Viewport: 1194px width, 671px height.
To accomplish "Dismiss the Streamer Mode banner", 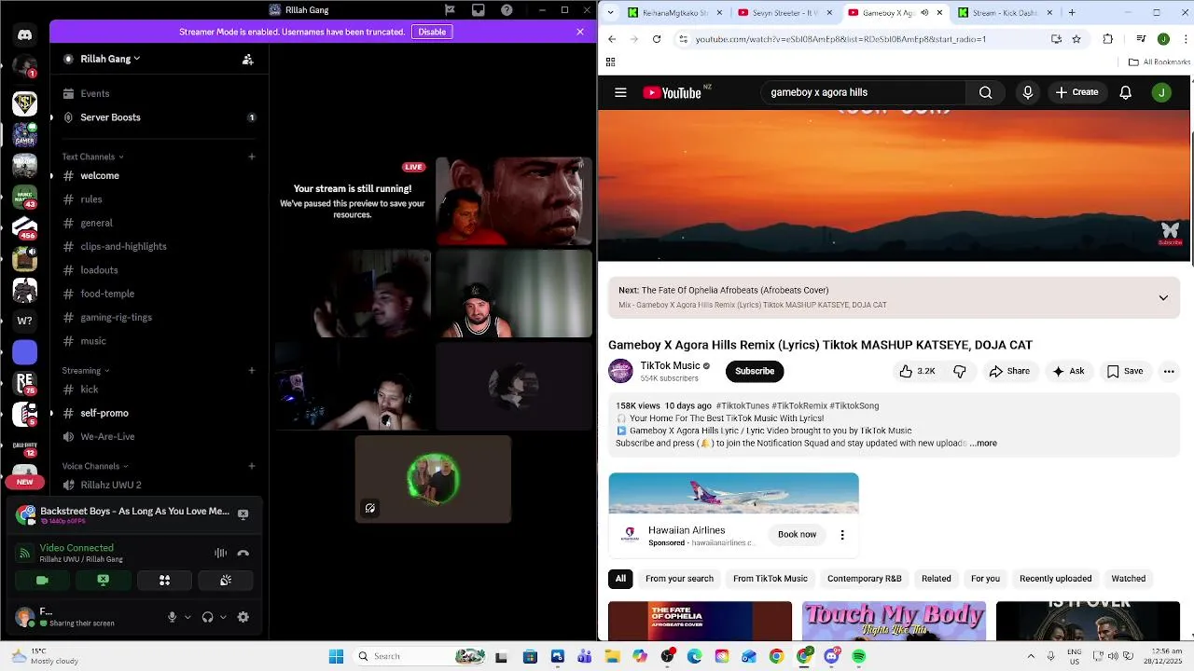I will pos(580,32).
